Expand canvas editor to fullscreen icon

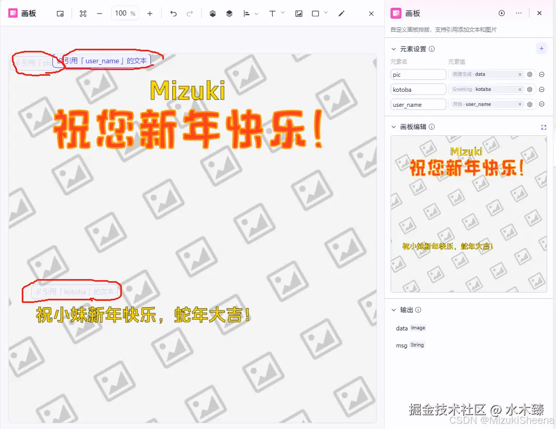[544, 127]
